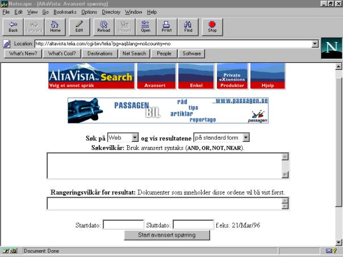Click Søkevilkår text area down scroll arrow

click(x=285, y=175)
